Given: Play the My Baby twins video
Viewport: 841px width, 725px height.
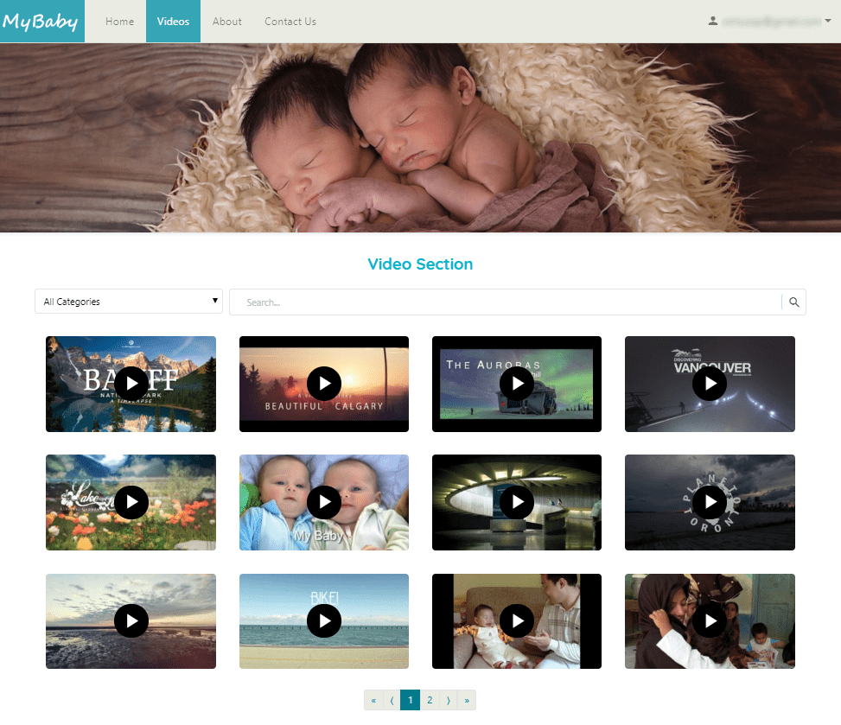Looking at the screenshot, I should click(x=324, y=502).
